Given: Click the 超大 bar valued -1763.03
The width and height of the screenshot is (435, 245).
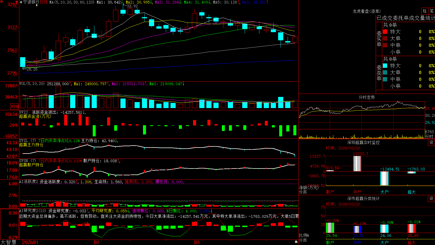Looking at the screenshot, I should [x=412, y=172].
